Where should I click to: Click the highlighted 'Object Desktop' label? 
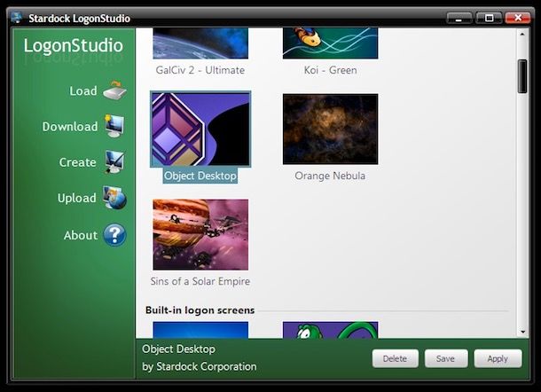[200, 176]
